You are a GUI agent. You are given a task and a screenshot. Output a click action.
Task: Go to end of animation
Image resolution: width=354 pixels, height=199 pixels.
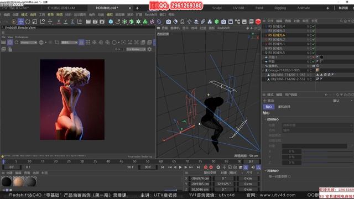click(198, 167)
